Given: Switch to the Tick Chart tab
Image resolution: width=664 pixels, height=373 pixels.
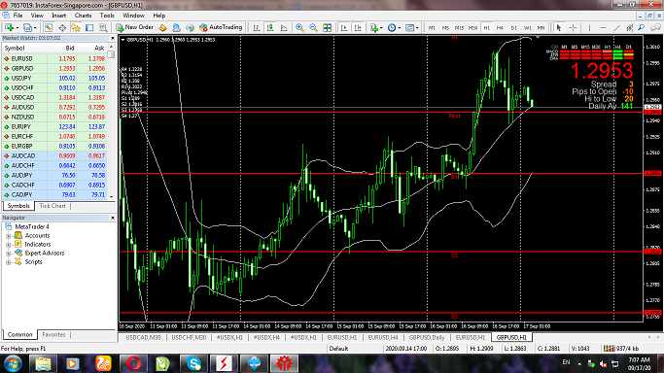Looking at the screenshot, I should pyautogui.click(x=52, y=206).
